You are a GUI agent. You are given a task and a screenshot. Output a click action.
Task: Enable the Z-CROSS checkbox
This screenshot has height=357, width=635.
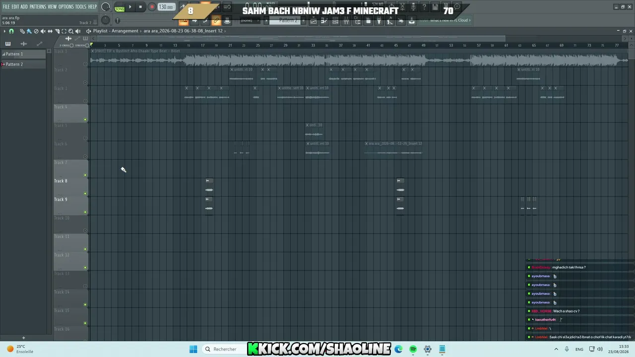coord(71,45)
